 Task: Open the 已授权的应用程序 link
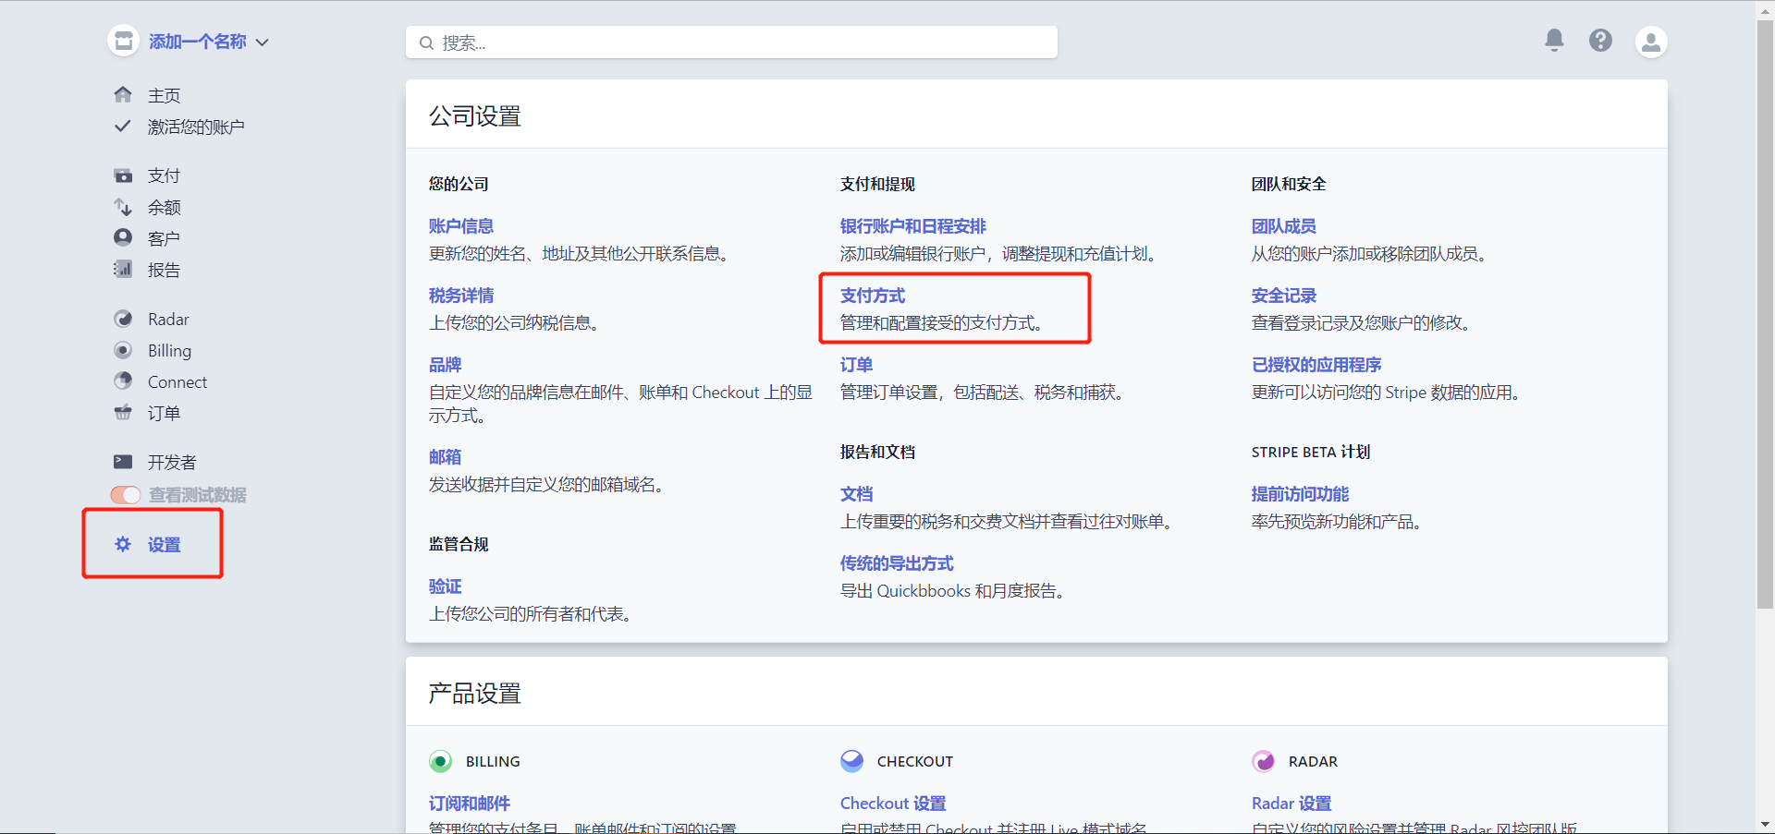click(1316, 365)
